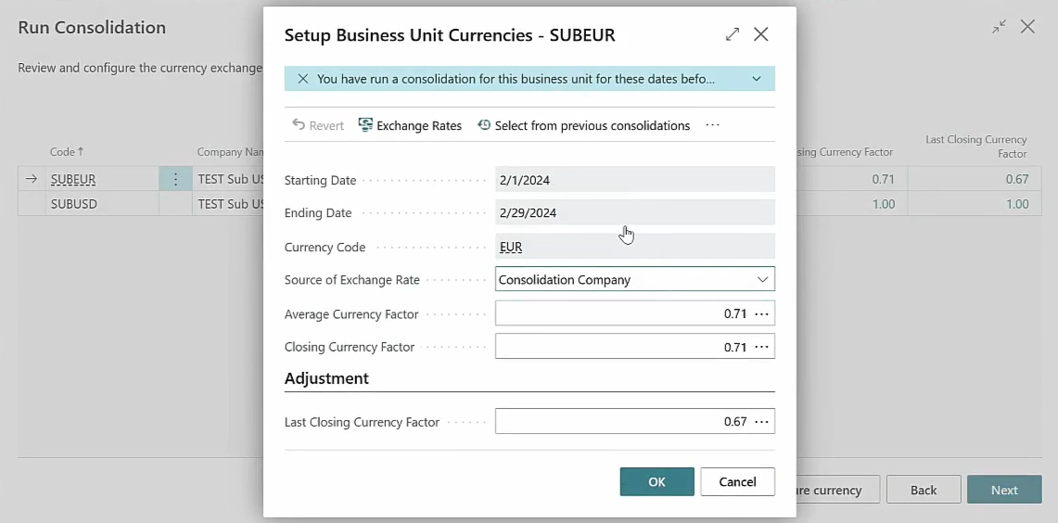The height and width of the screenshot is (523, 1058).
Task: Open Average Currency Factor assist-edit ellipsis
Action: coord(761,314)
